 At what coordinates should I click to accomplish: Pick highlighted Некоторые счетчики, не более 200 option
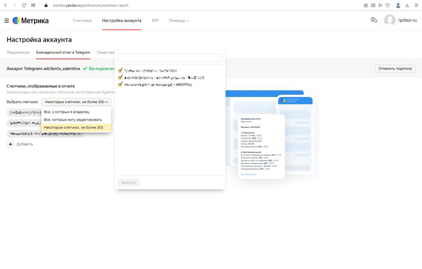coord(76,127)
